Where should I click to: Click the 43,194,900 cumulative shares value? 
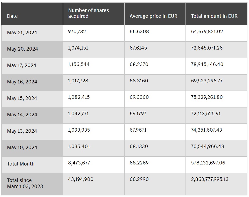pos(80,179)
